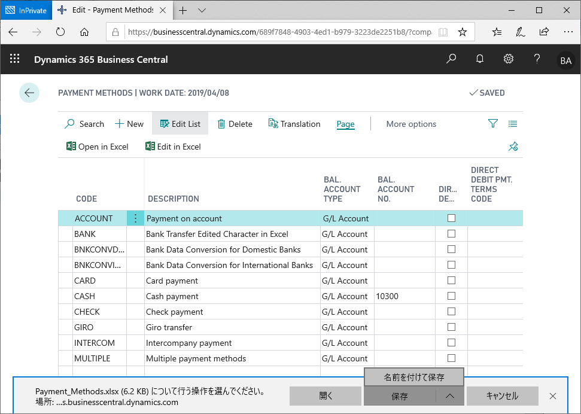Select the 'Multiple payment methods' description cell
581x414 pixels.
[x=232, y=358]
